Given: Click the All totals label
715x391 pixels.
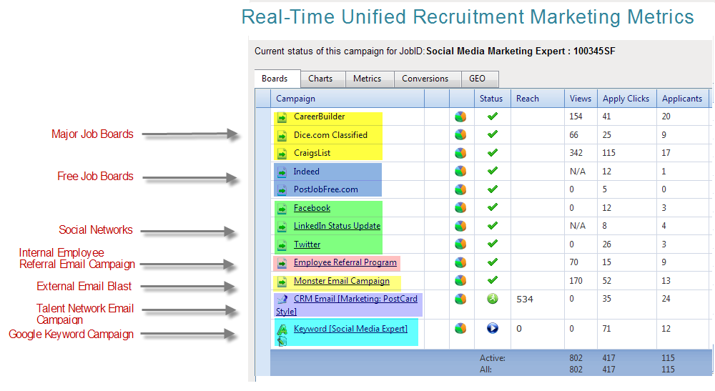Looking at the screenshot, I should (485, 370).
